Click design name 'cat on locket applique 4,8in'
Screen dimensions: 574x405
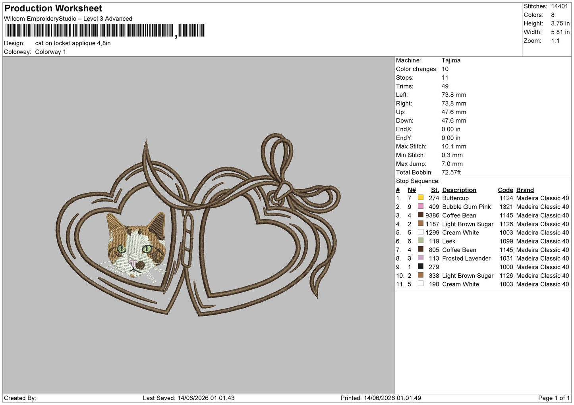[x=73, y=43]
